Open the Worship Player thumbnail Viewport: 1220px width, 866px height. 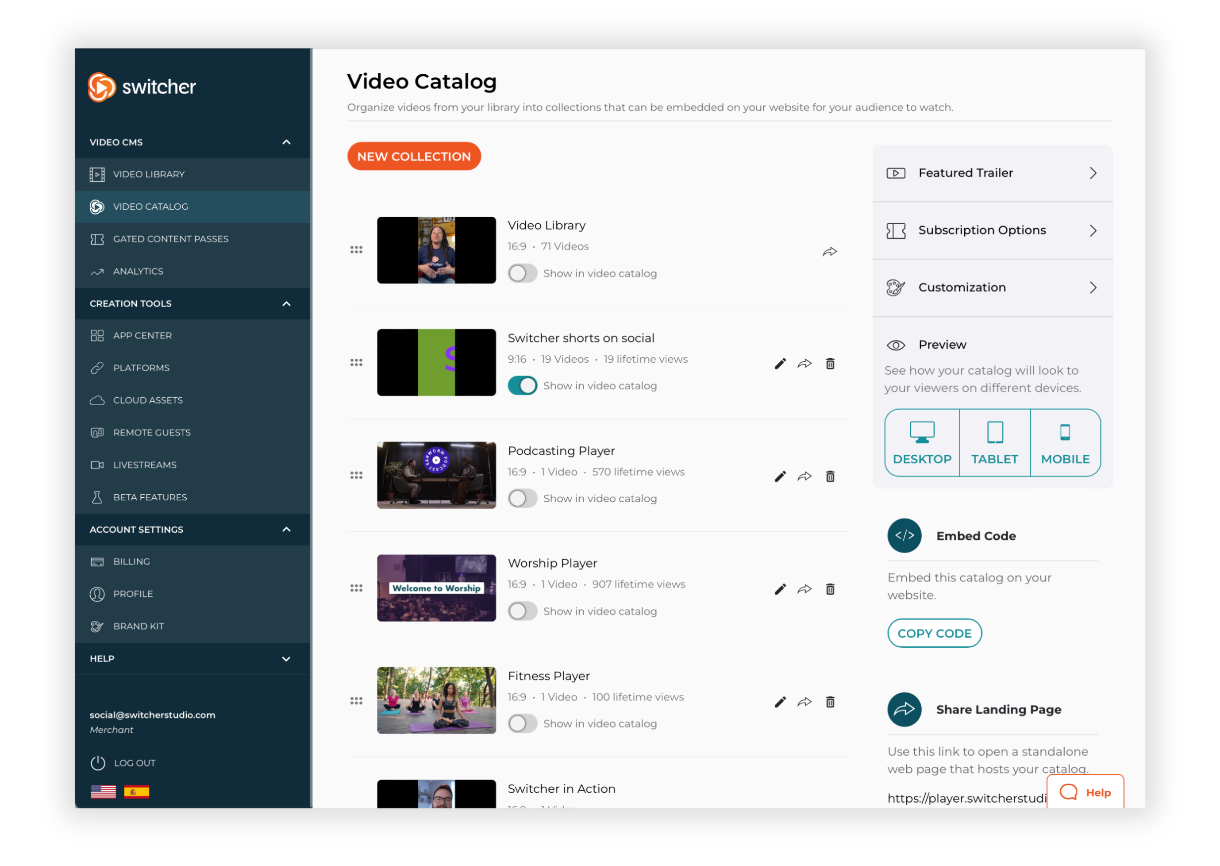pos(436,588)
